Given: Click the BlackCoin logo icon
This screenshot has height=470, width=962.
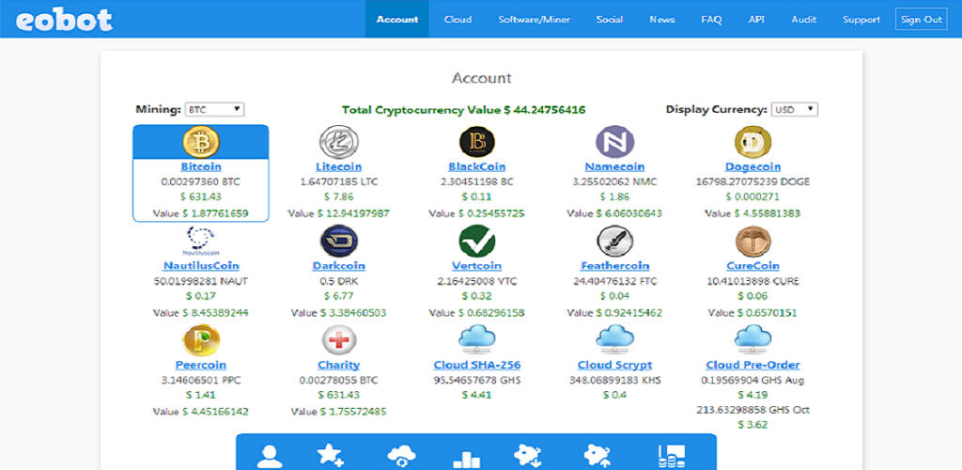Looking at the screenshot, I should coord(476,142).
